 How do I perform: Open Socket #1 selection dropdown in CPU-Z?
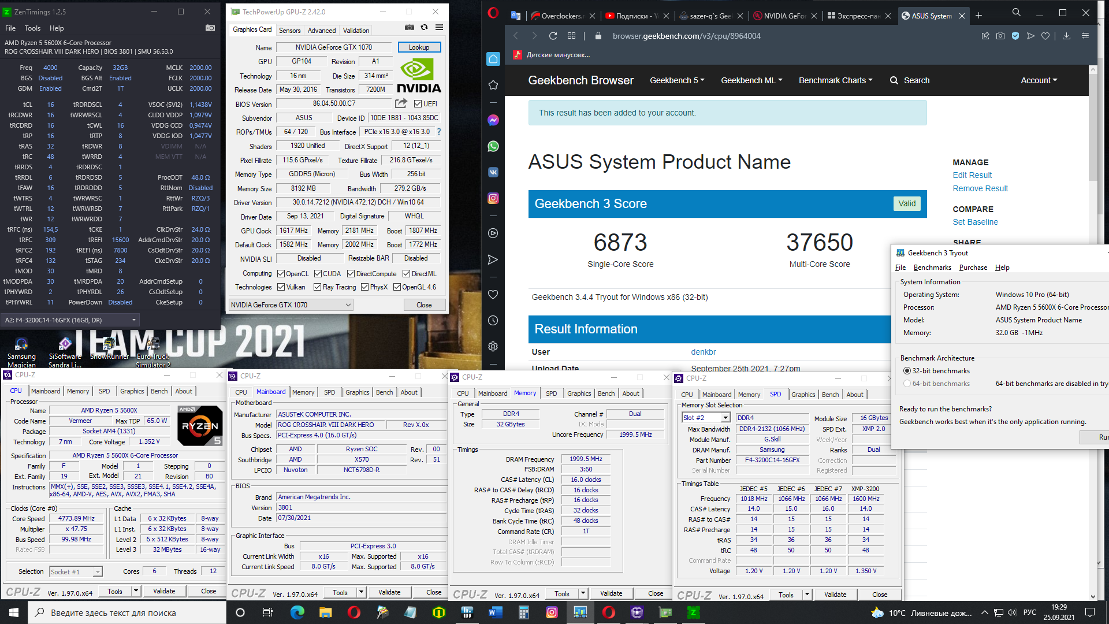pyautogui.click(x=76, y=572)
